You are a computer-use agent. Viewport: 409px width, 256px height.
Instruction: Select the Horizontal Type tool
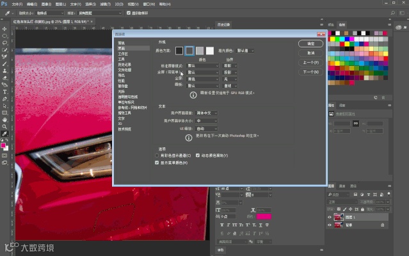[x=4, y=92]
